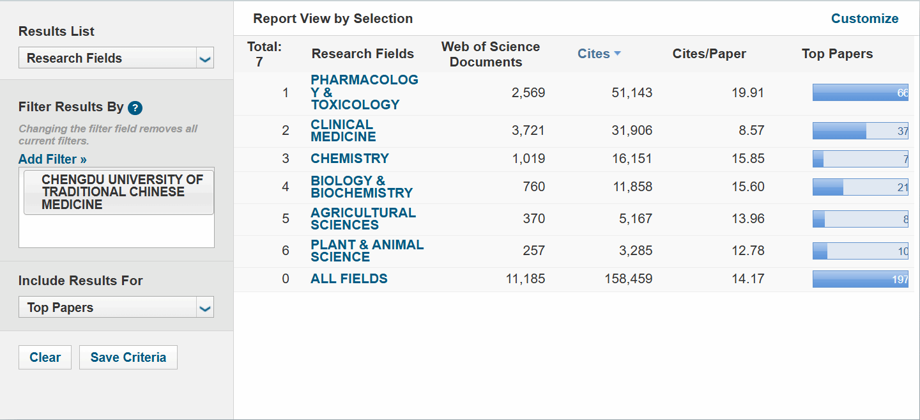The height and width of the screenshot is (420, 920).
Task: Click the Top Papers column header
Action: point(837,54)
